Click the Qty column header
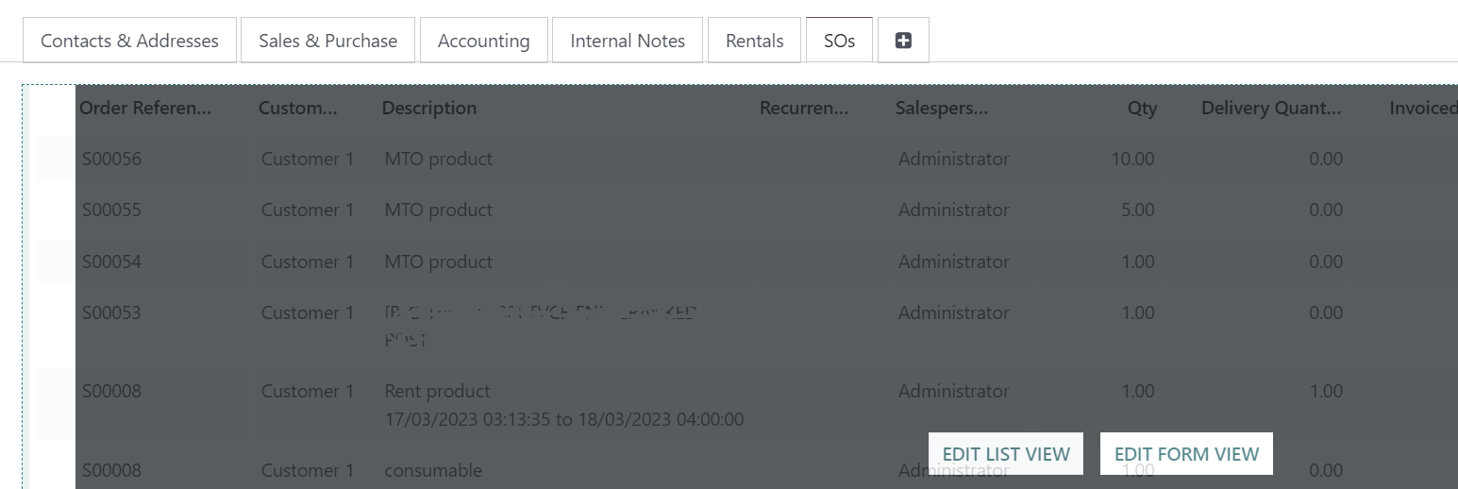1458x489 pixels. [1142, 109]
